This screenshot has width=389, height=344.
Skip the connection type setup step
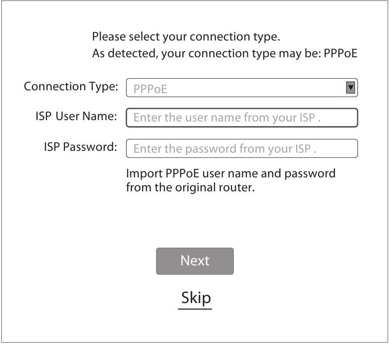point(195,297)
